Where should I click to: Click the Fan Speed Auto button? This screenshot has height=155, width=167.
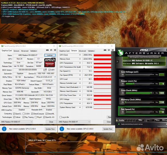[163, 109]
